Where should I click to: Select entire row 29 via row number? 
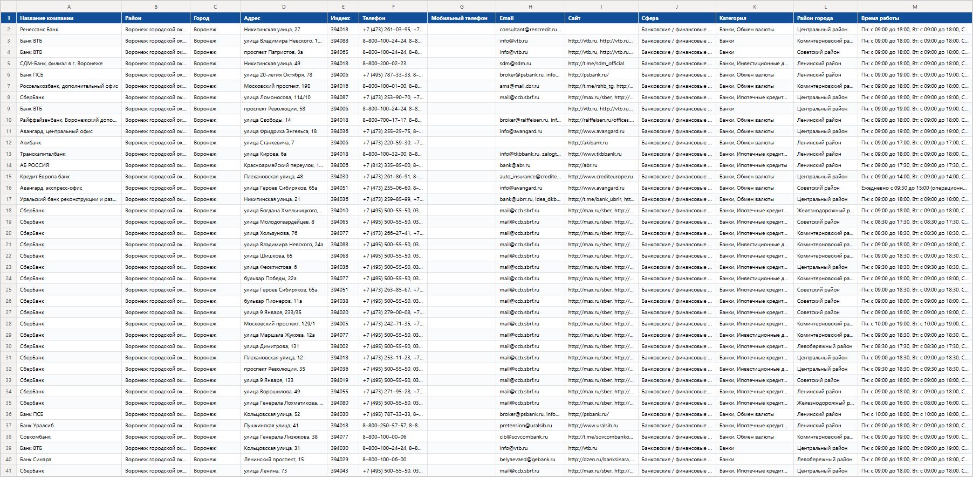[x=9, y=335]
